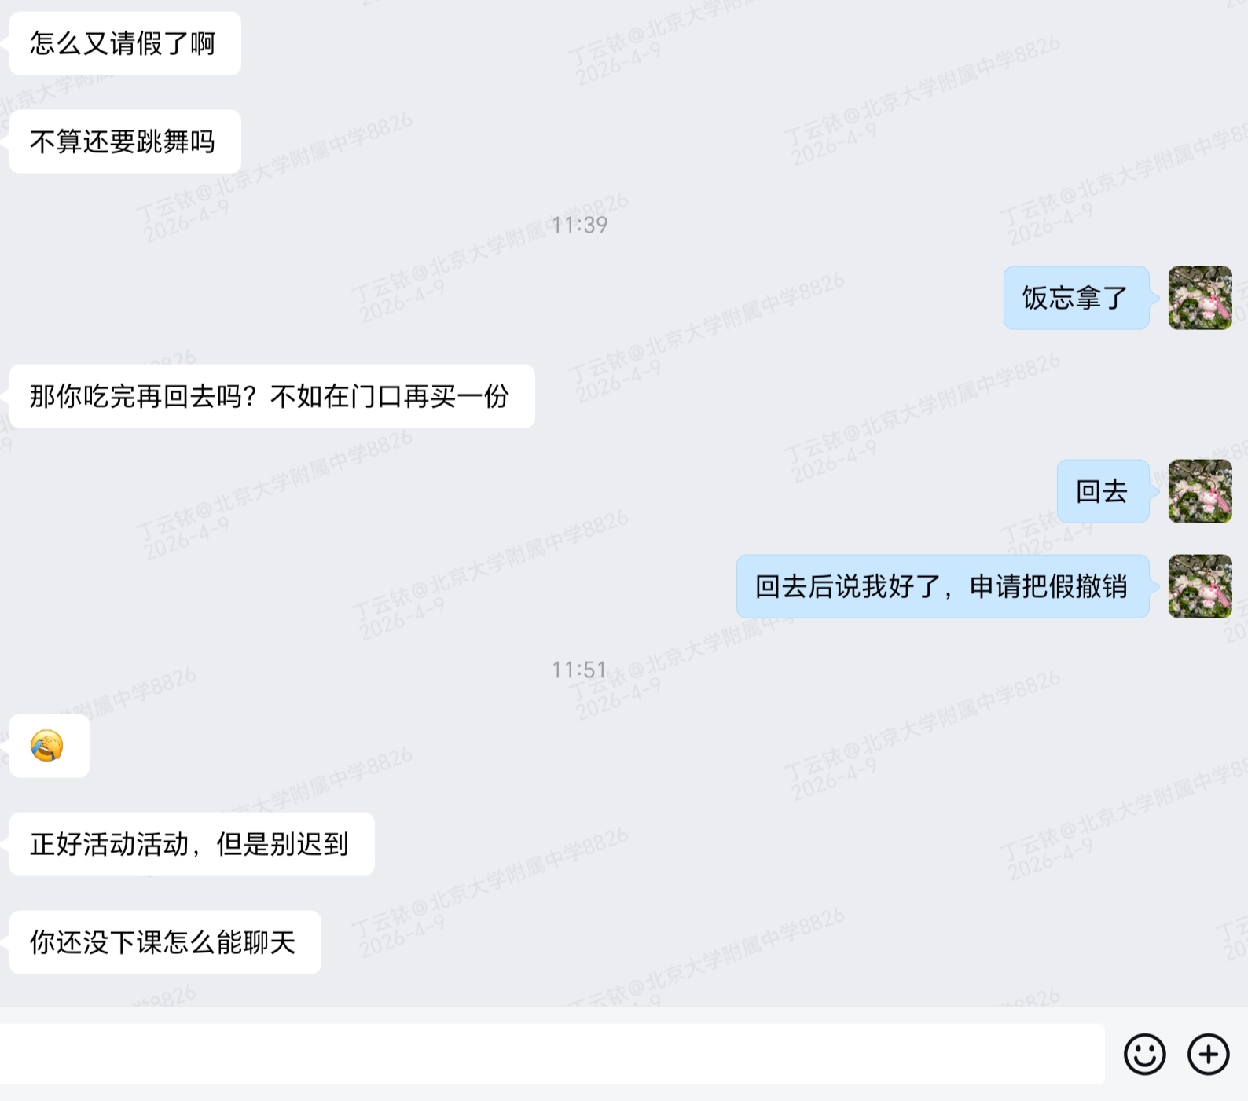Screen dimensions: 1248x1101
Task: Select the 你还没下课怎么能聊天 message bubble
Action: pyautogui.click(x=165, y=942)
